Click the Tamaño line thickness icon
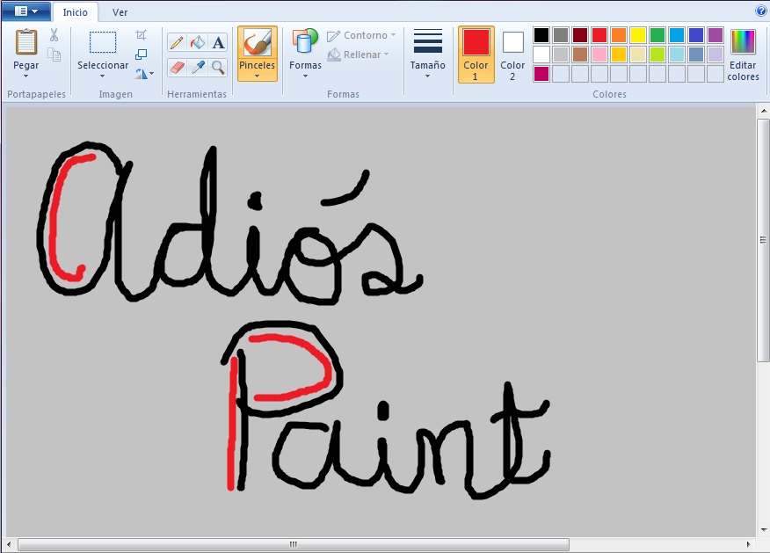This screenshot has width=770, height=553. (428, 41)
